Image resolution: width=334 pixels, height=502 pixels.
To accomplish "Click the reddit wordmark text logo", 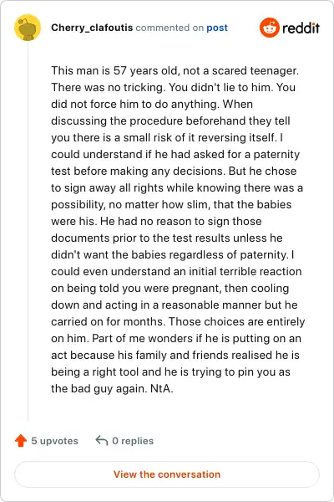I will (x=301, y=28).
